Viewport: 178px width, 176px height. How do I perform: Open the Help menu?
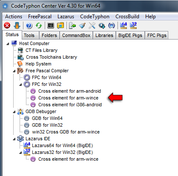coord(150,17)
